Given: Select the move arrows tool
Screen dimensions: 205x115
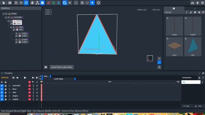Looking at the screenshot, I should 21,3.
